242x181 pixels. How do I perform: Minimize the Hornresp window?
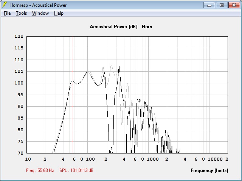click(x=209, y=5)
